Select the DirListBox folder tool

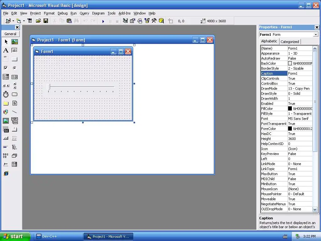(x=6, y=103)
